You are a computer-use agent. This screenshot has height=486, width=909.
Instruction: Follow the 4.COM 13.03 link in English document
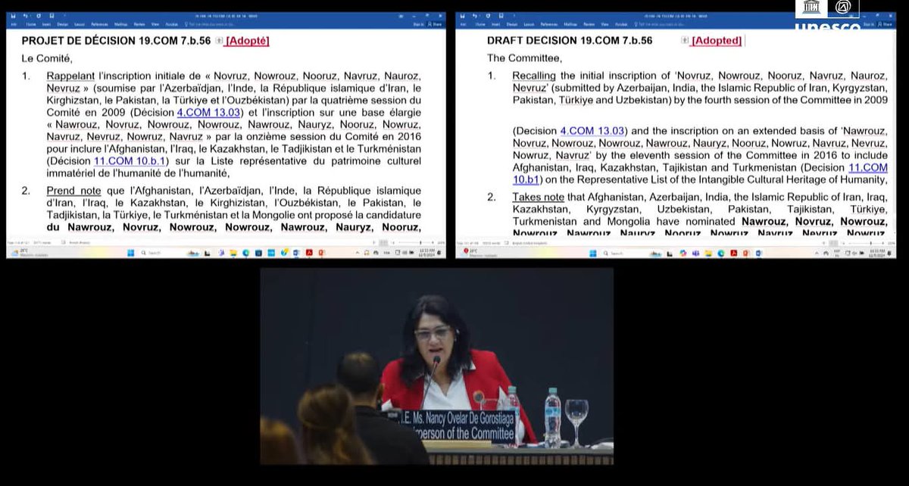592,131
